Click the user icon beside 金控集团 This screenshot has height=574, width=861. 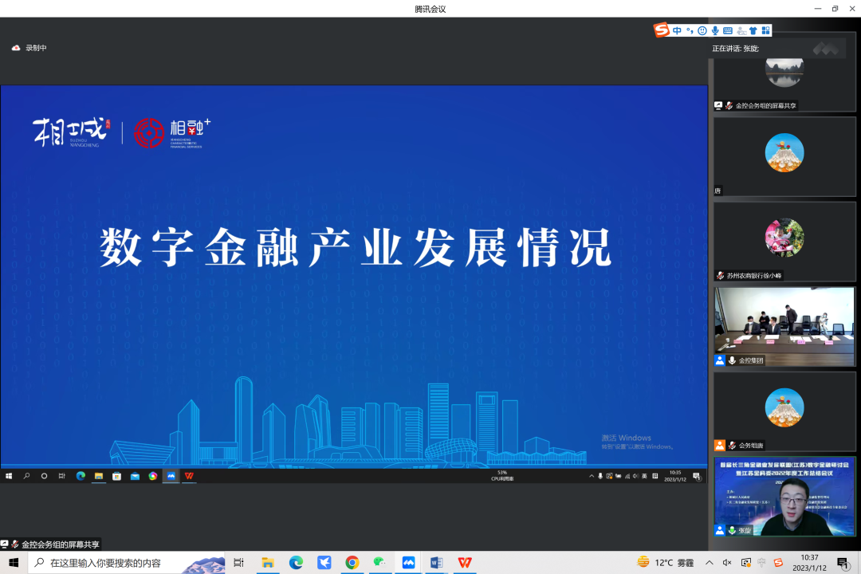pos(719,360)
